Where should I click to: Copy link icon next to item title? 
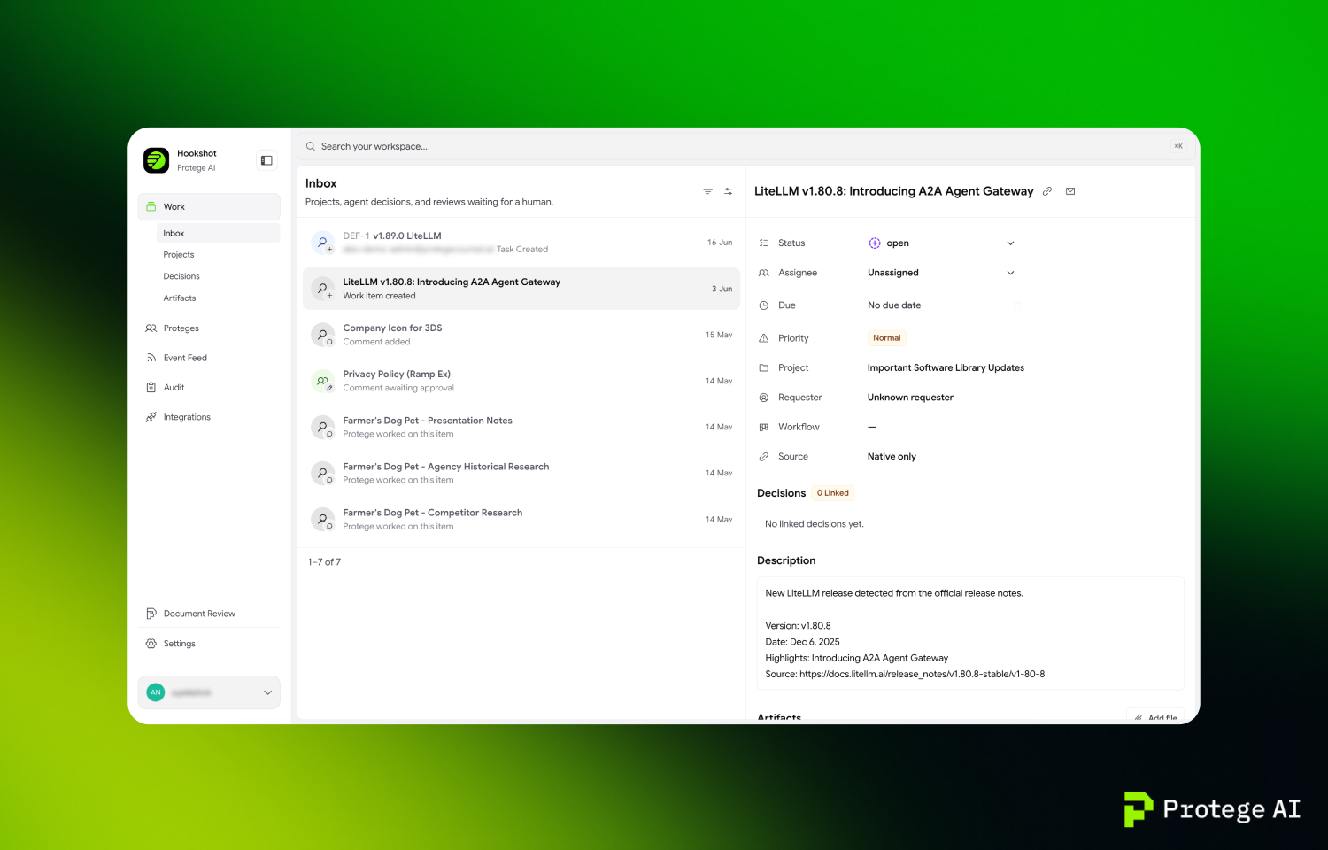click(x=1047, y=191)
